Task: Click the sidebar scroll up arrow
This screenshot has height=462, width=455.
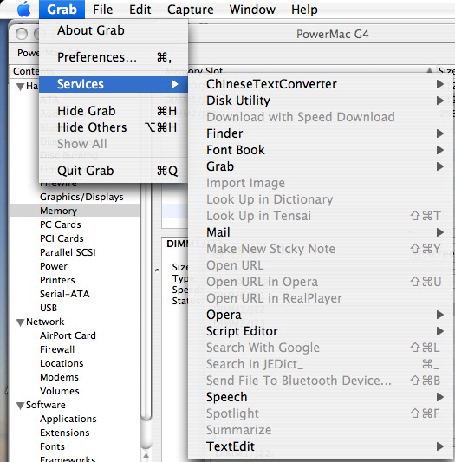Action: coord(146,456)
